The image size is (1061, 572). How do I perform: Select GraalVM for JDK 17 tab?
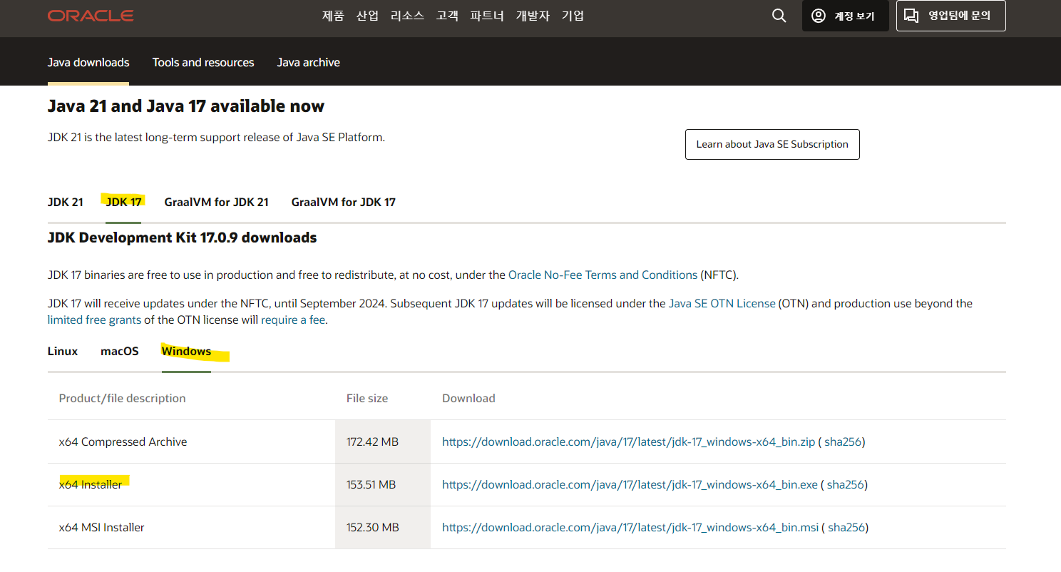[x=344, y=202]
